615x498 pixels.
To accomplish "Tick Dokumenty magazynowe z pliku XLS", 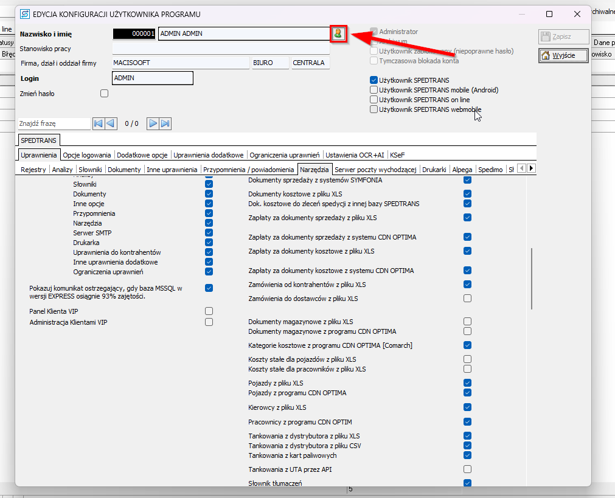I will point(468,322).
